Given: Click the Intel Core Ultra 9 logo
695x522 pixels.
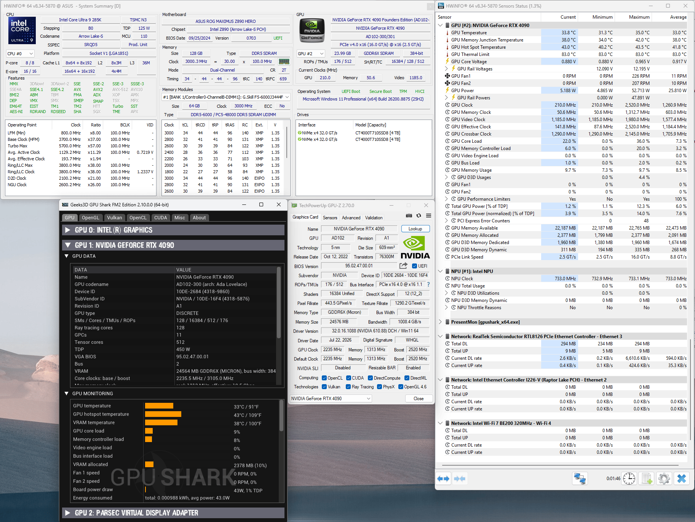Looking at the screenshot, I should click(x=22, y=30).
